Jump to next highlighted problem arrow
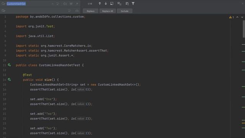 [242, 17]
